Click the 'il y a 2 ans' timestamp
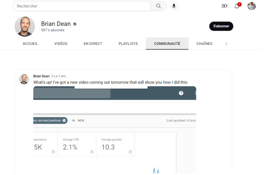 tap(59, 76)
